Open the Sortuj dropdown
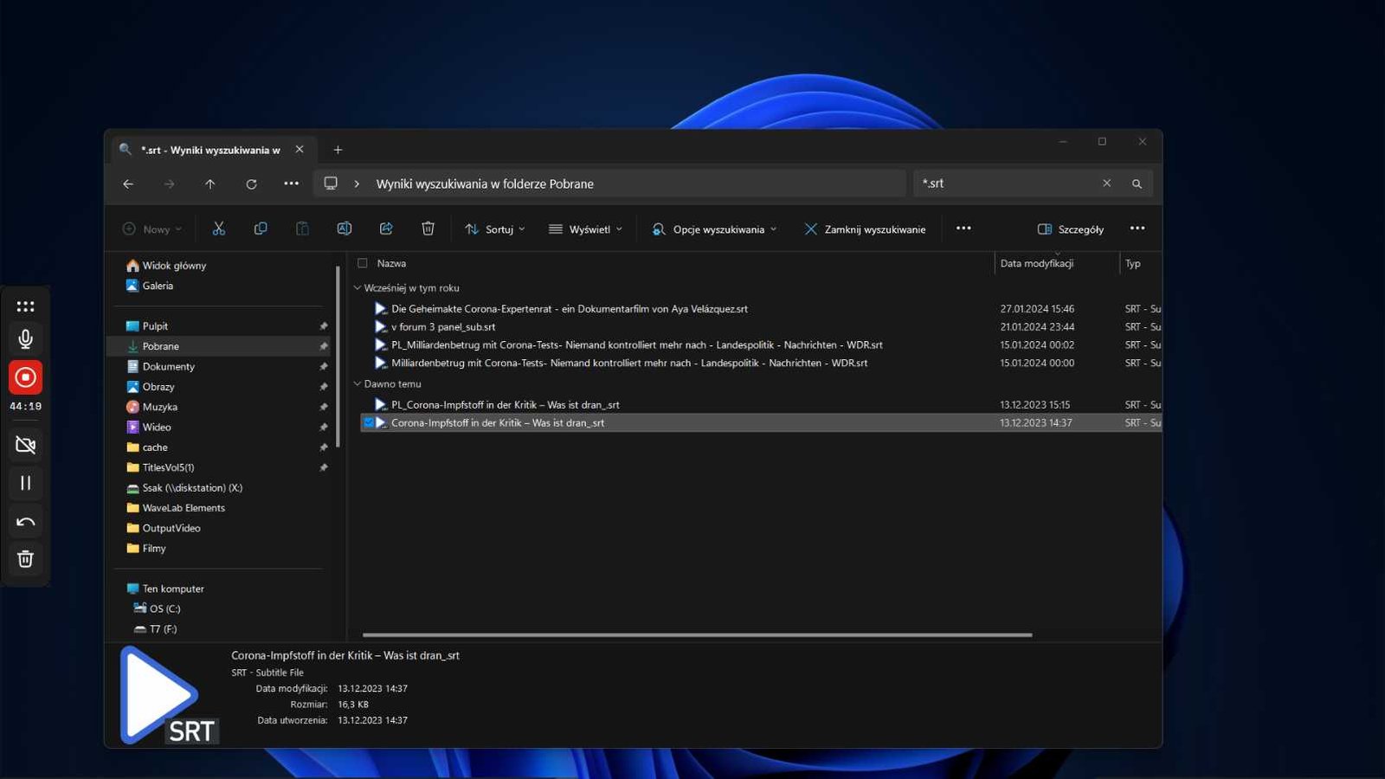 [x=495, y=229]
